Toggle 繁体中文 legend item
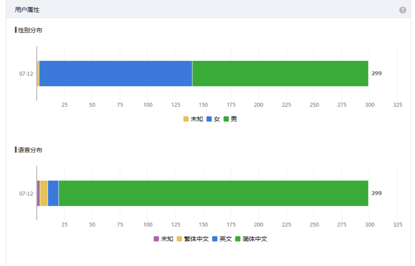Screen dimensions: 415x266 [x=193, y=239]
